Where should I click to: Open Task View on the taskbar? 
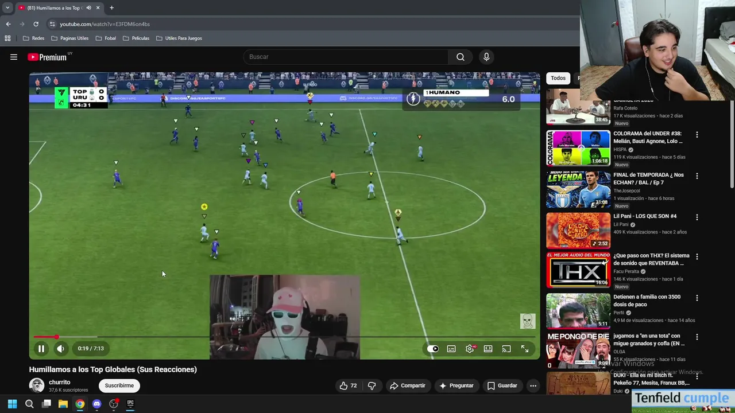pos(47,404)
